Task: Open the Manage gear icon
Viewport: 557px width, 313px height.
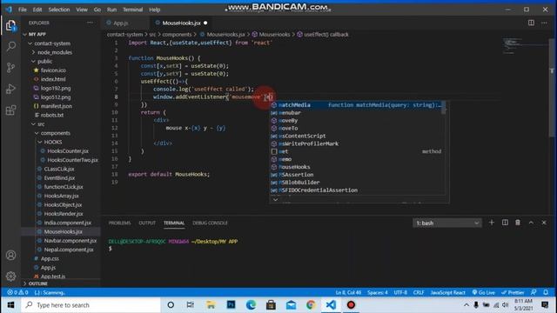Action: click(10, 276)
